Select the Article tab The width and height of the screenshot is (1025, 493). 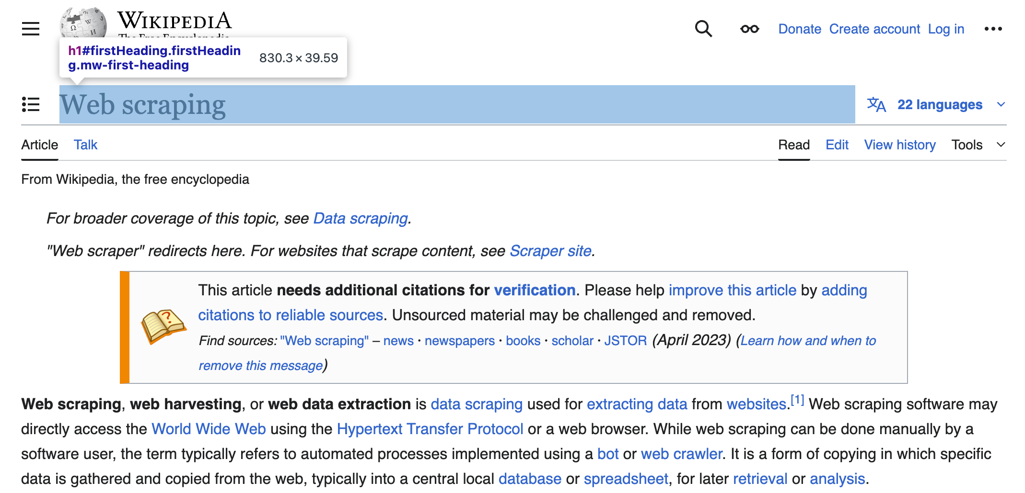click(x=39, y=145)
